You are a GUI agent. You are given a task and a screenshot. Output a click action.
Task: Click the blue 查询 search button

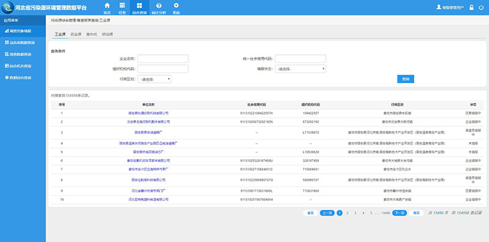tap(405, 79)
